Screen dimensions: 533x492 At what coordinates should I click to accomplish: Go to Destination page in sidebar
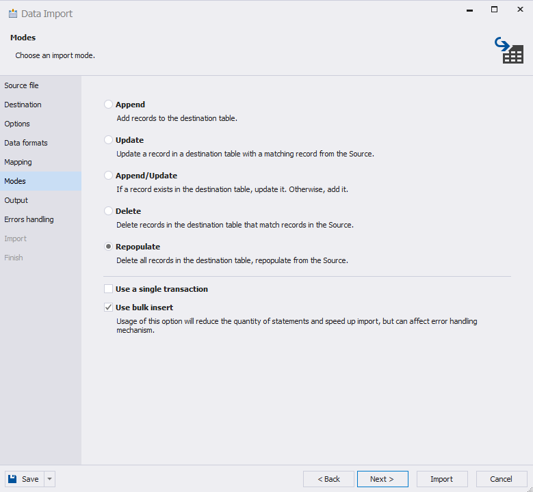pos(40,105)
